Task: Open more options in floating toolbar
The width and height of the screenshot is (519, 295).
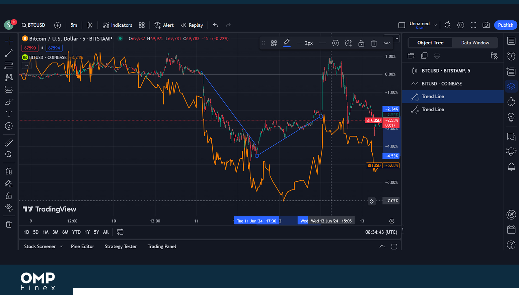Action: click(x=387, y=43)
